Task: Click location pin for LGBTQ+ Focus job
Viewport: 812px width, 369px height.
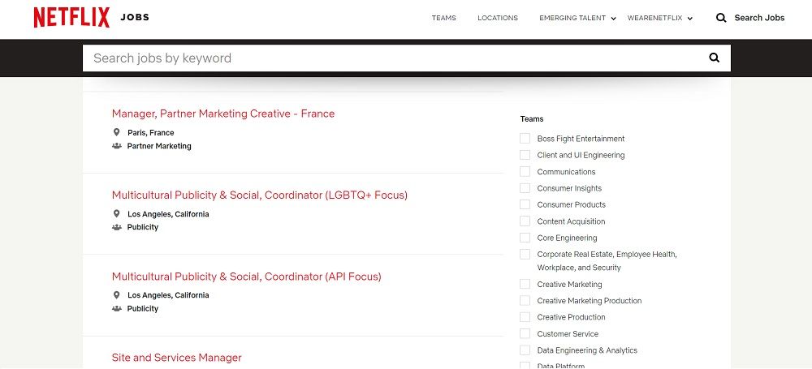Action: [x=116, y=214]
